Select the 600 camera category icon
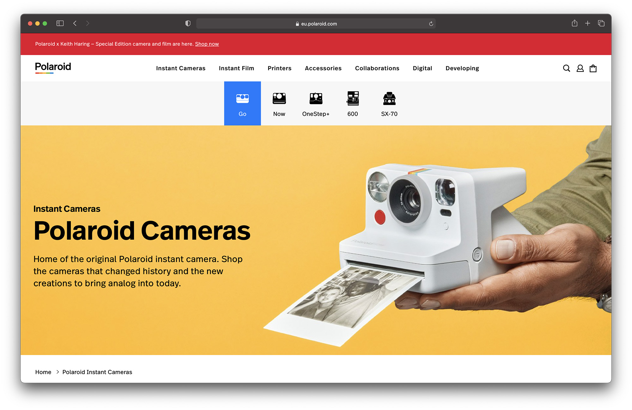632x410 pixels. [x=353, y=104]
